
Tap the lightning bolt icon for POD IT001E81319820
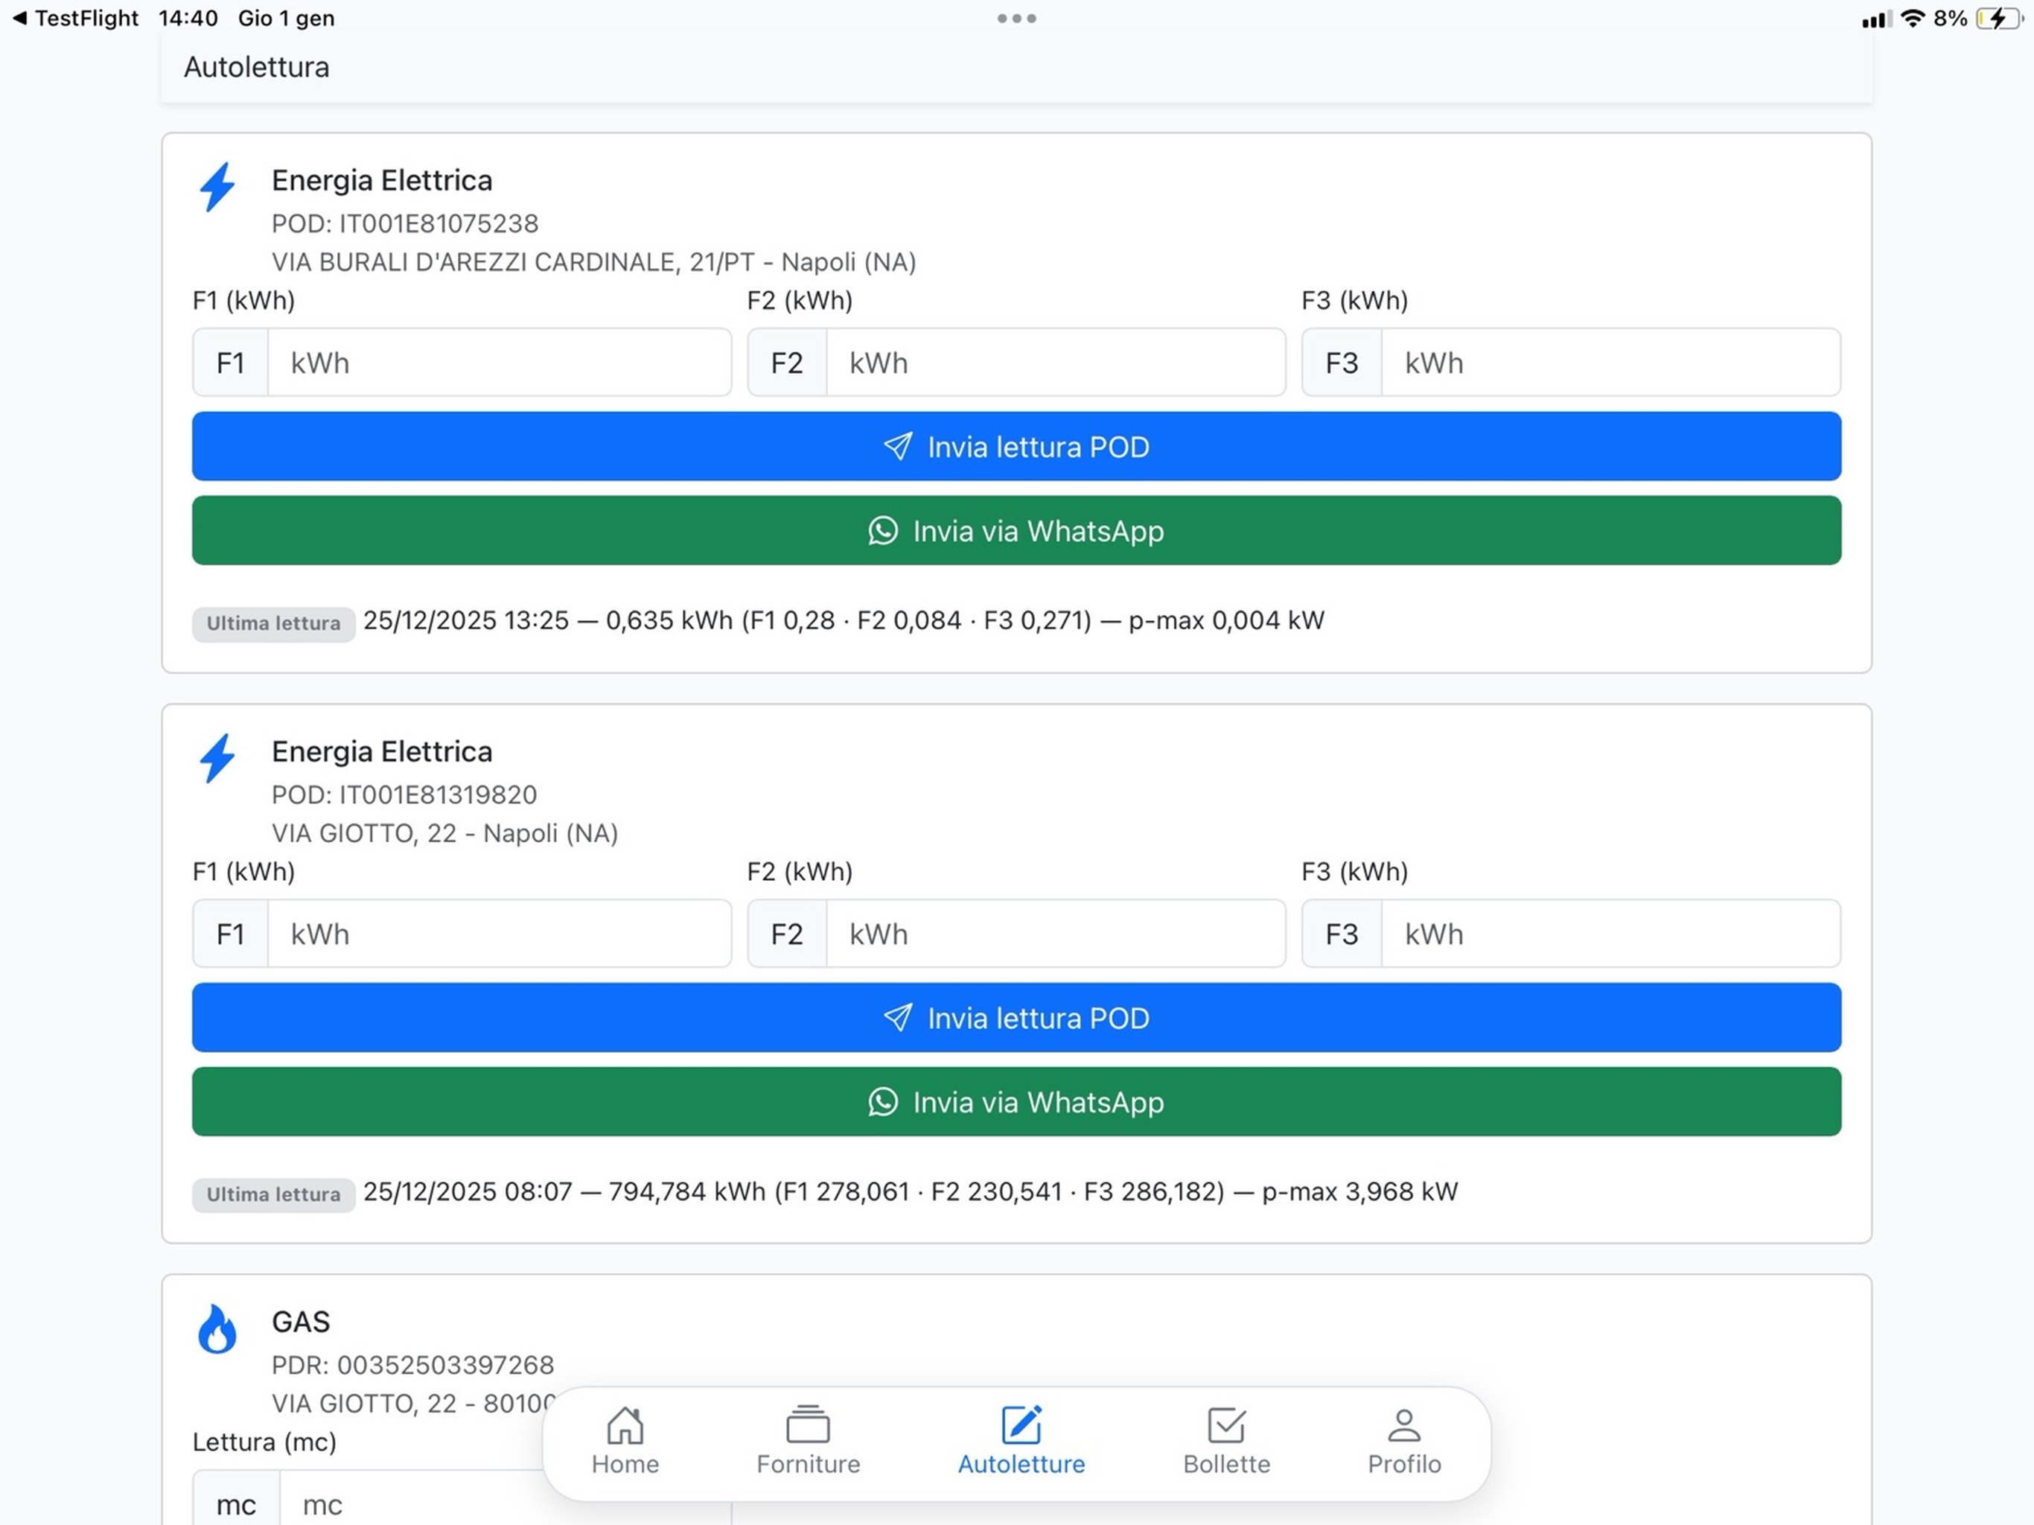(218, 759)
